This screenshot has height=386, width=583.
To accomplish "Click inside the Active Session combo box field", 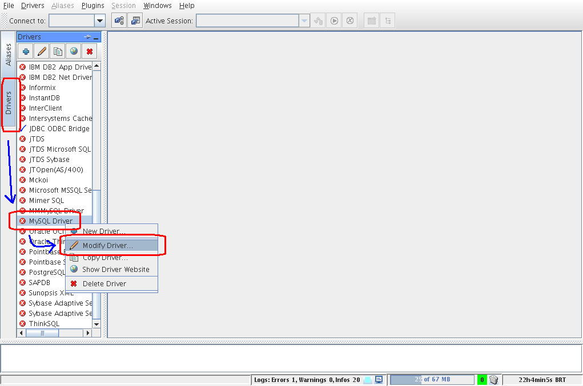I will pyautogui.click(x=247, y=21).
